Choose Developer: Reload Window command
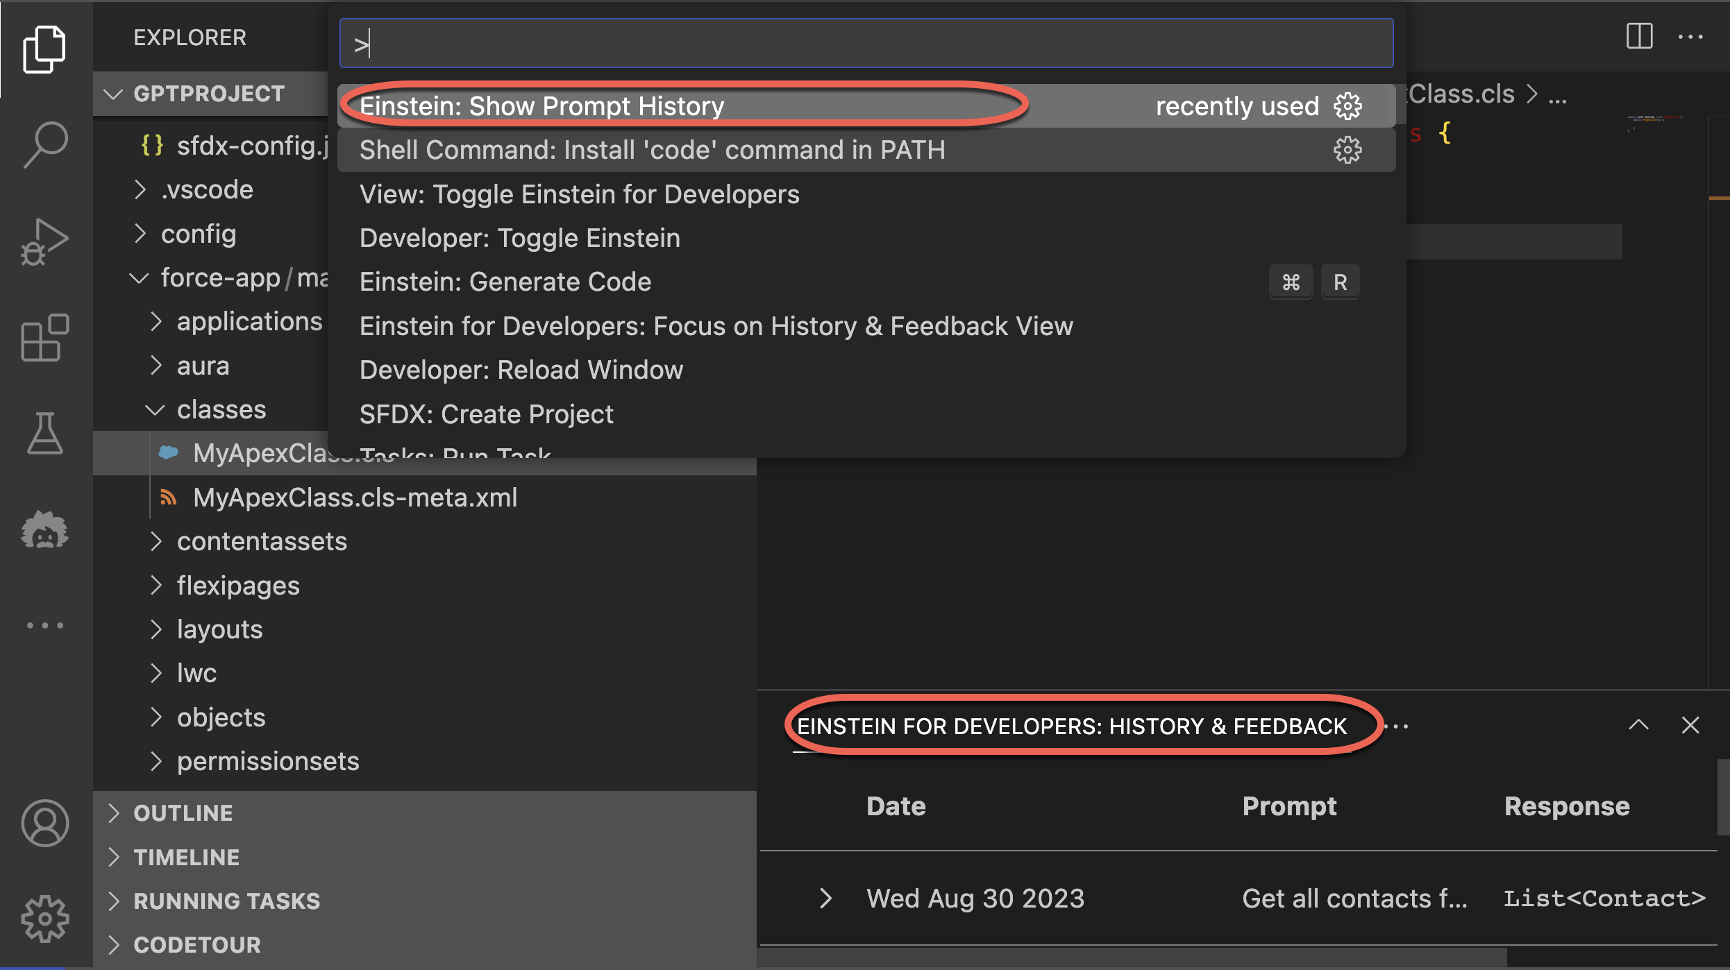 click(x=866, y=370)
